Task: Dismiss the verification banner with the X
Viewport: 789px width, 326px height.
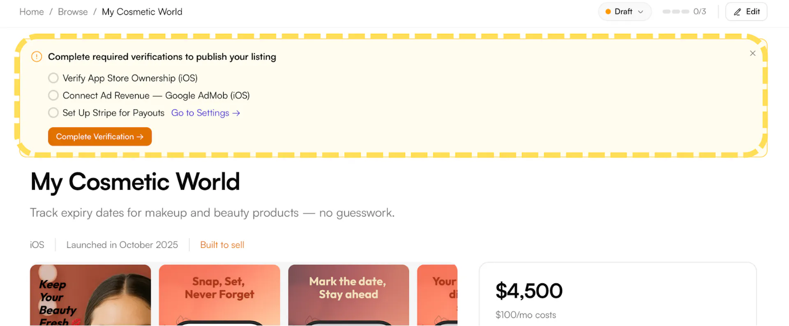Action: point(752,53)
